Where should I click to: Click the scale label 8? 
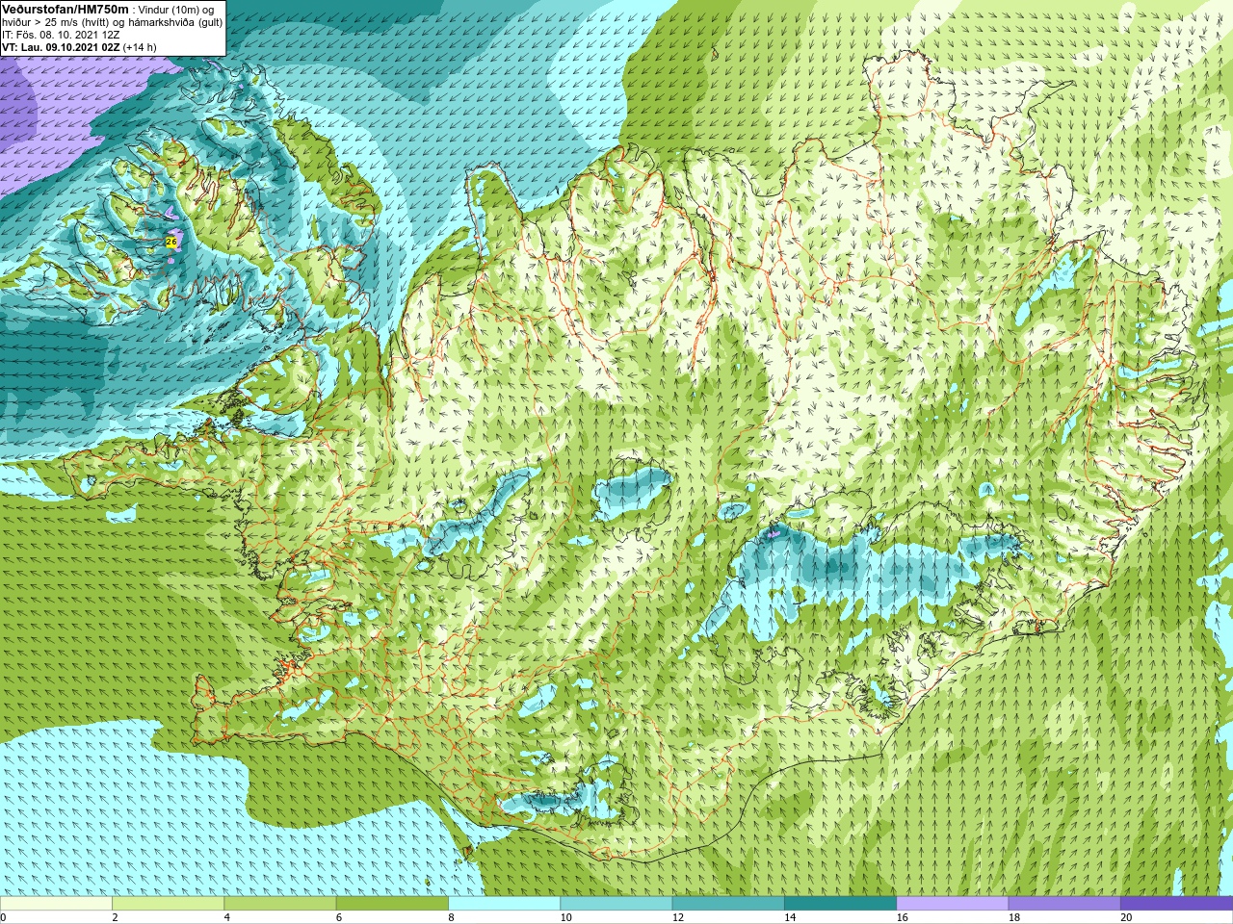(451, 917)
